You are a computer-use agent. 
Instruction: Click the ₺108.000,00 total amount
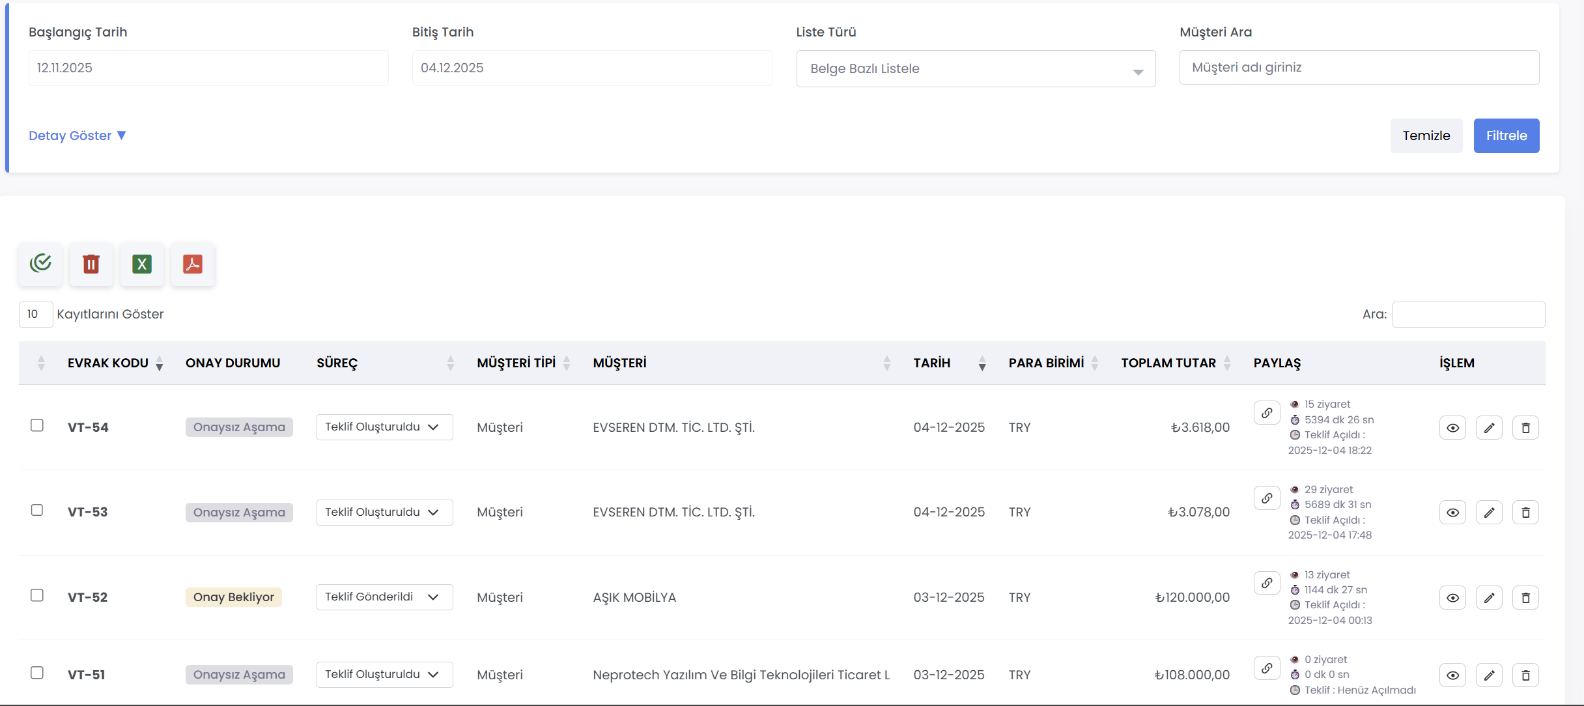coord(1192,675)
